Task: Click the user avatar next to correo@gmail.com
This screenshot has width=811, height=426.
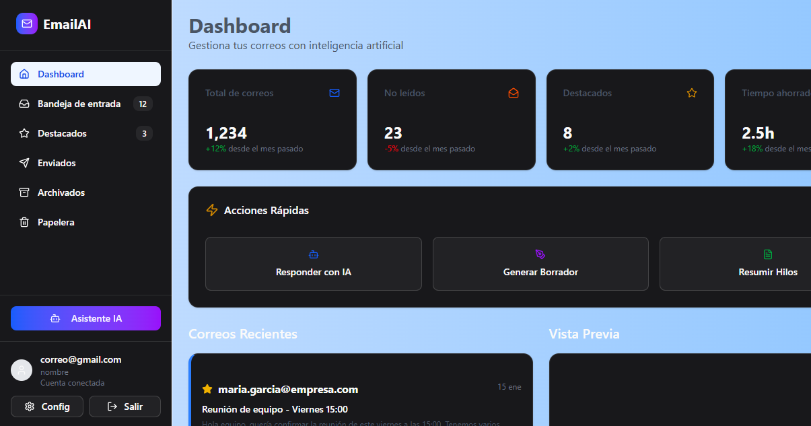Action: point(22,370)
